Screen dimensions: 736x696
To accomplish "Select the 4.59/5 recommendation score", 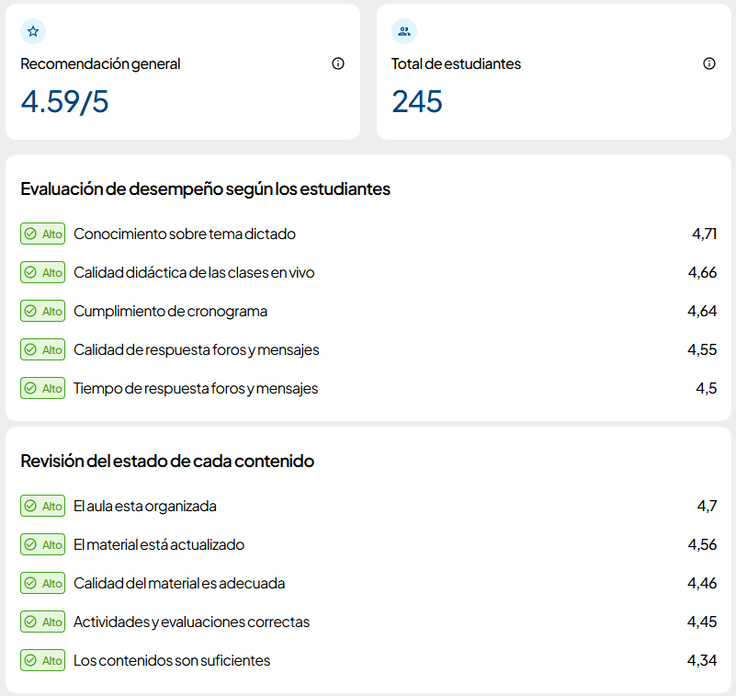I will 64,101.
